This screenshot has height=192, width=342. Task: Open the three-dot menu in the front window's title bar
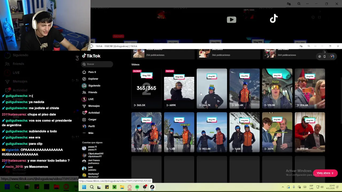click(x=315, y=46)
